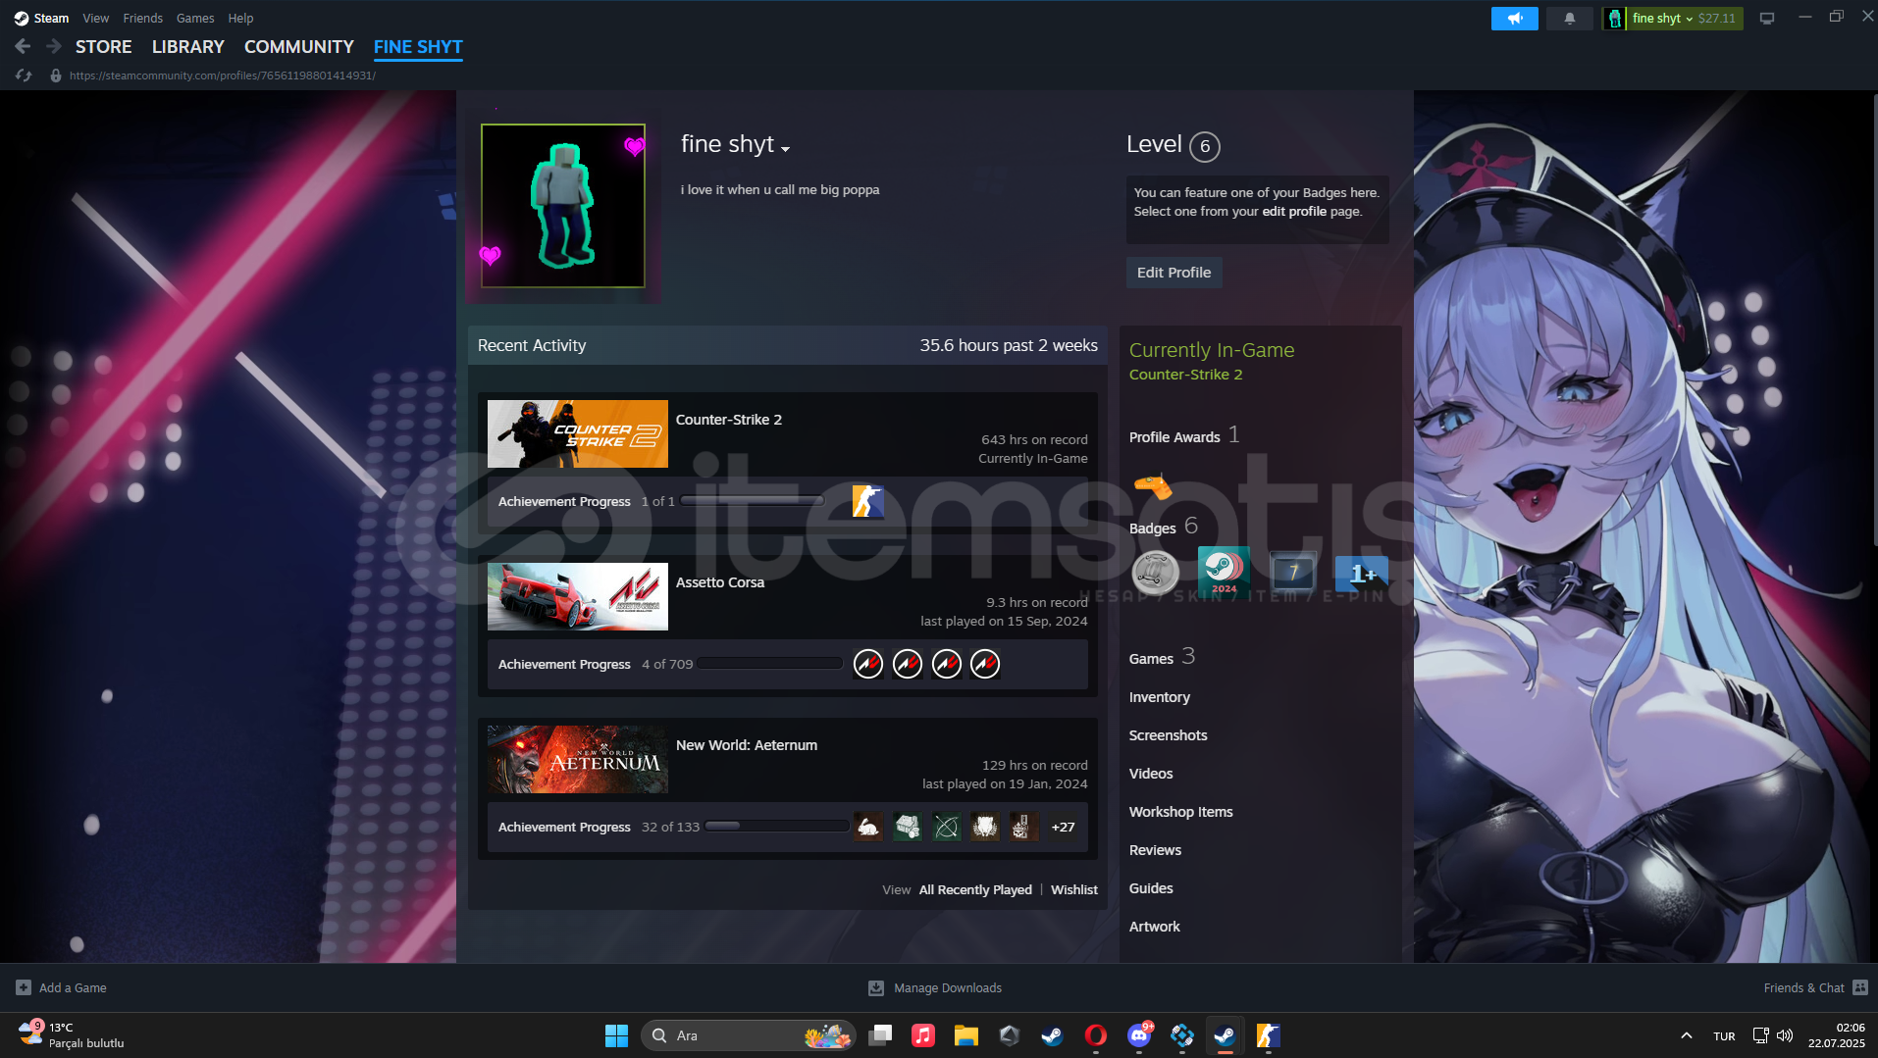Open the +27 more achievements box

point(1063,827)
